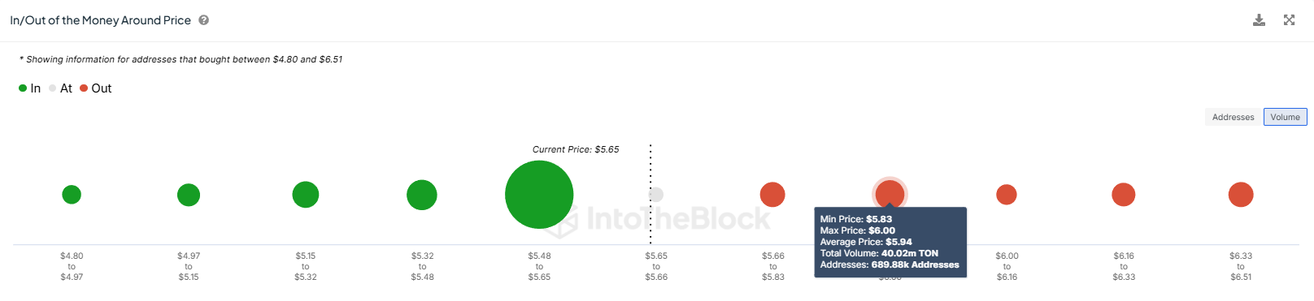
Task: Select the red $5.66 to $5.83 bubble
Action: [x=772, y=195]
